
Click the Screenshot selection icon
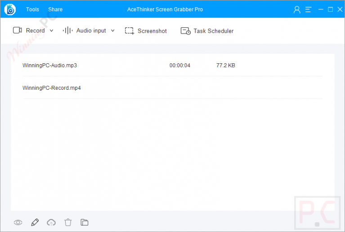click(x=130, y=31)
